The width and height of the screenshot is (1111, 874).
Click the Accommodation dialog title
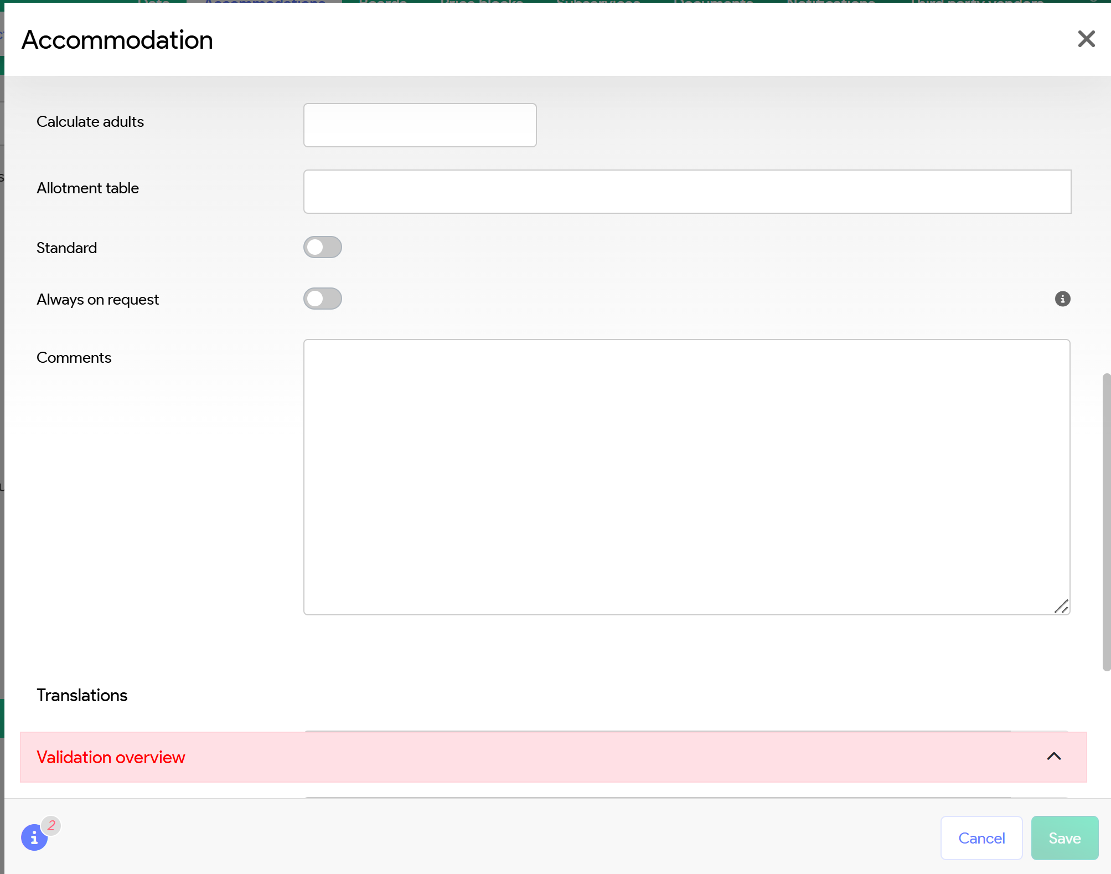click(x=117, y=40)
